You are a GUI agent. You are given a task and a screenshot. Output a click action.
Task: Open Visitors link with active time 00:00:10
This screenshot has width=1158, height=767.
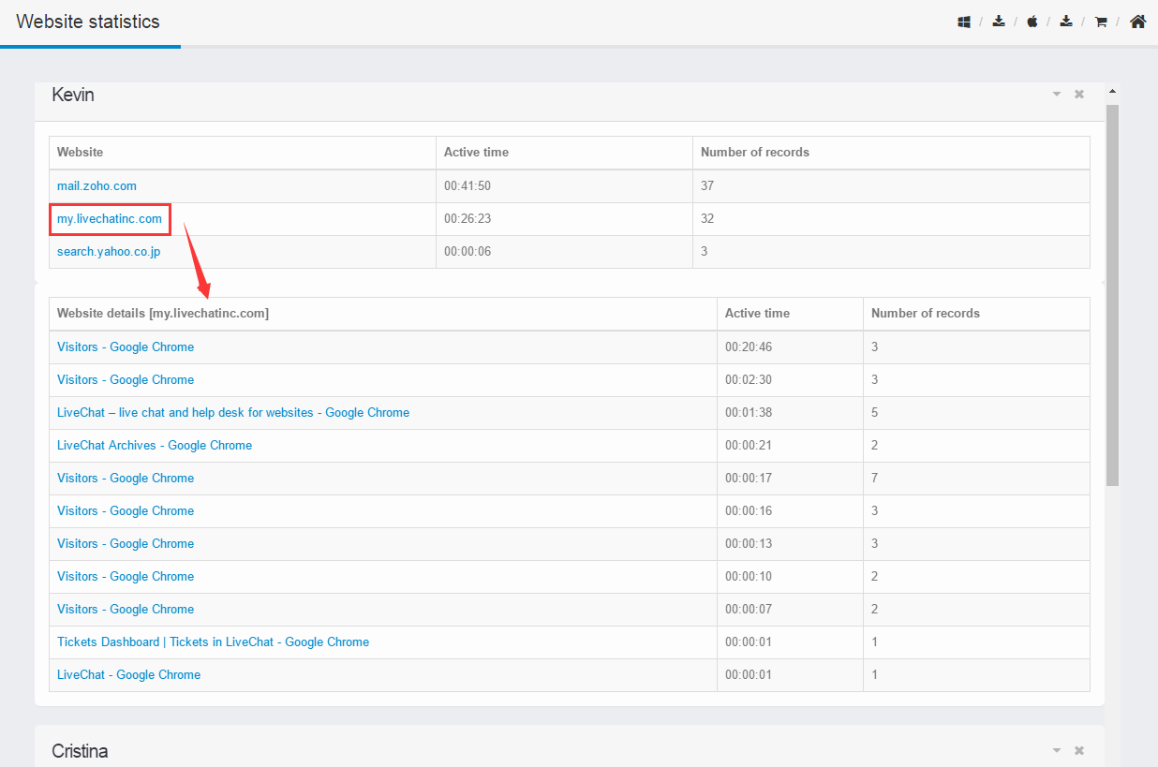pyautogui.click(x=126, y=577)
